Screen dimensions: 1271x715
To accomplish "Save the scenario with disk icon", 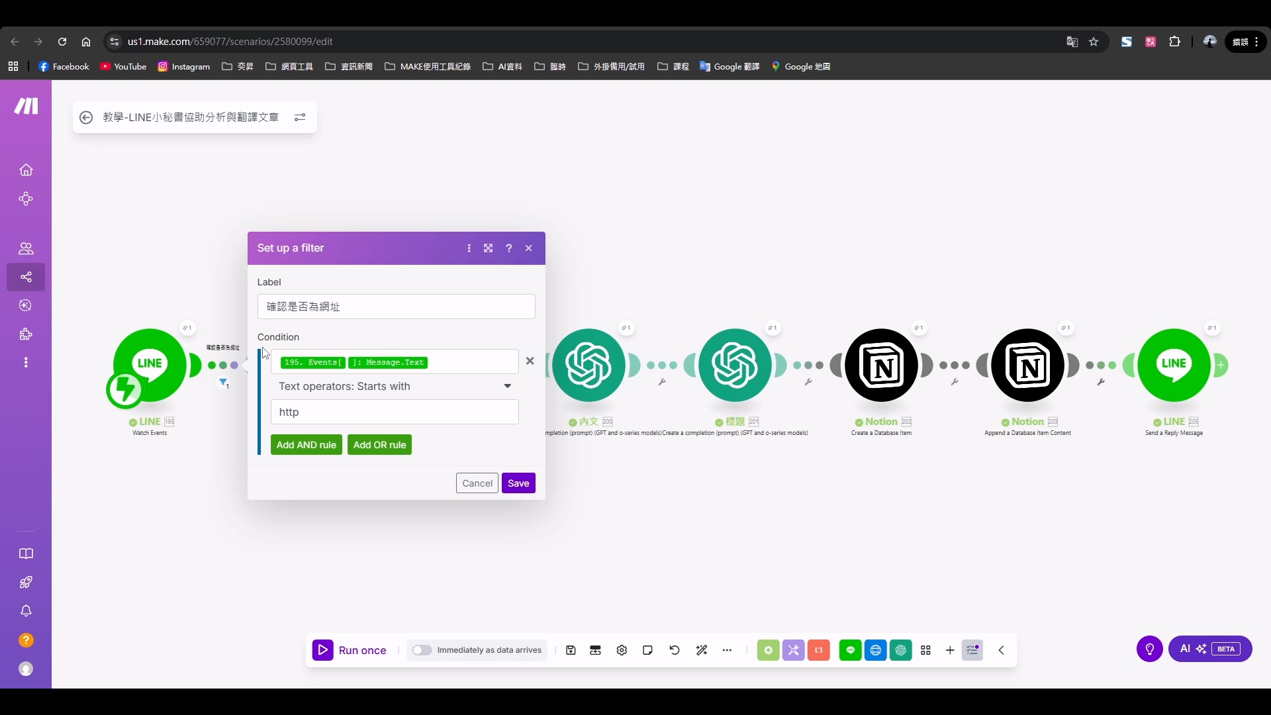I will point(571,650).
